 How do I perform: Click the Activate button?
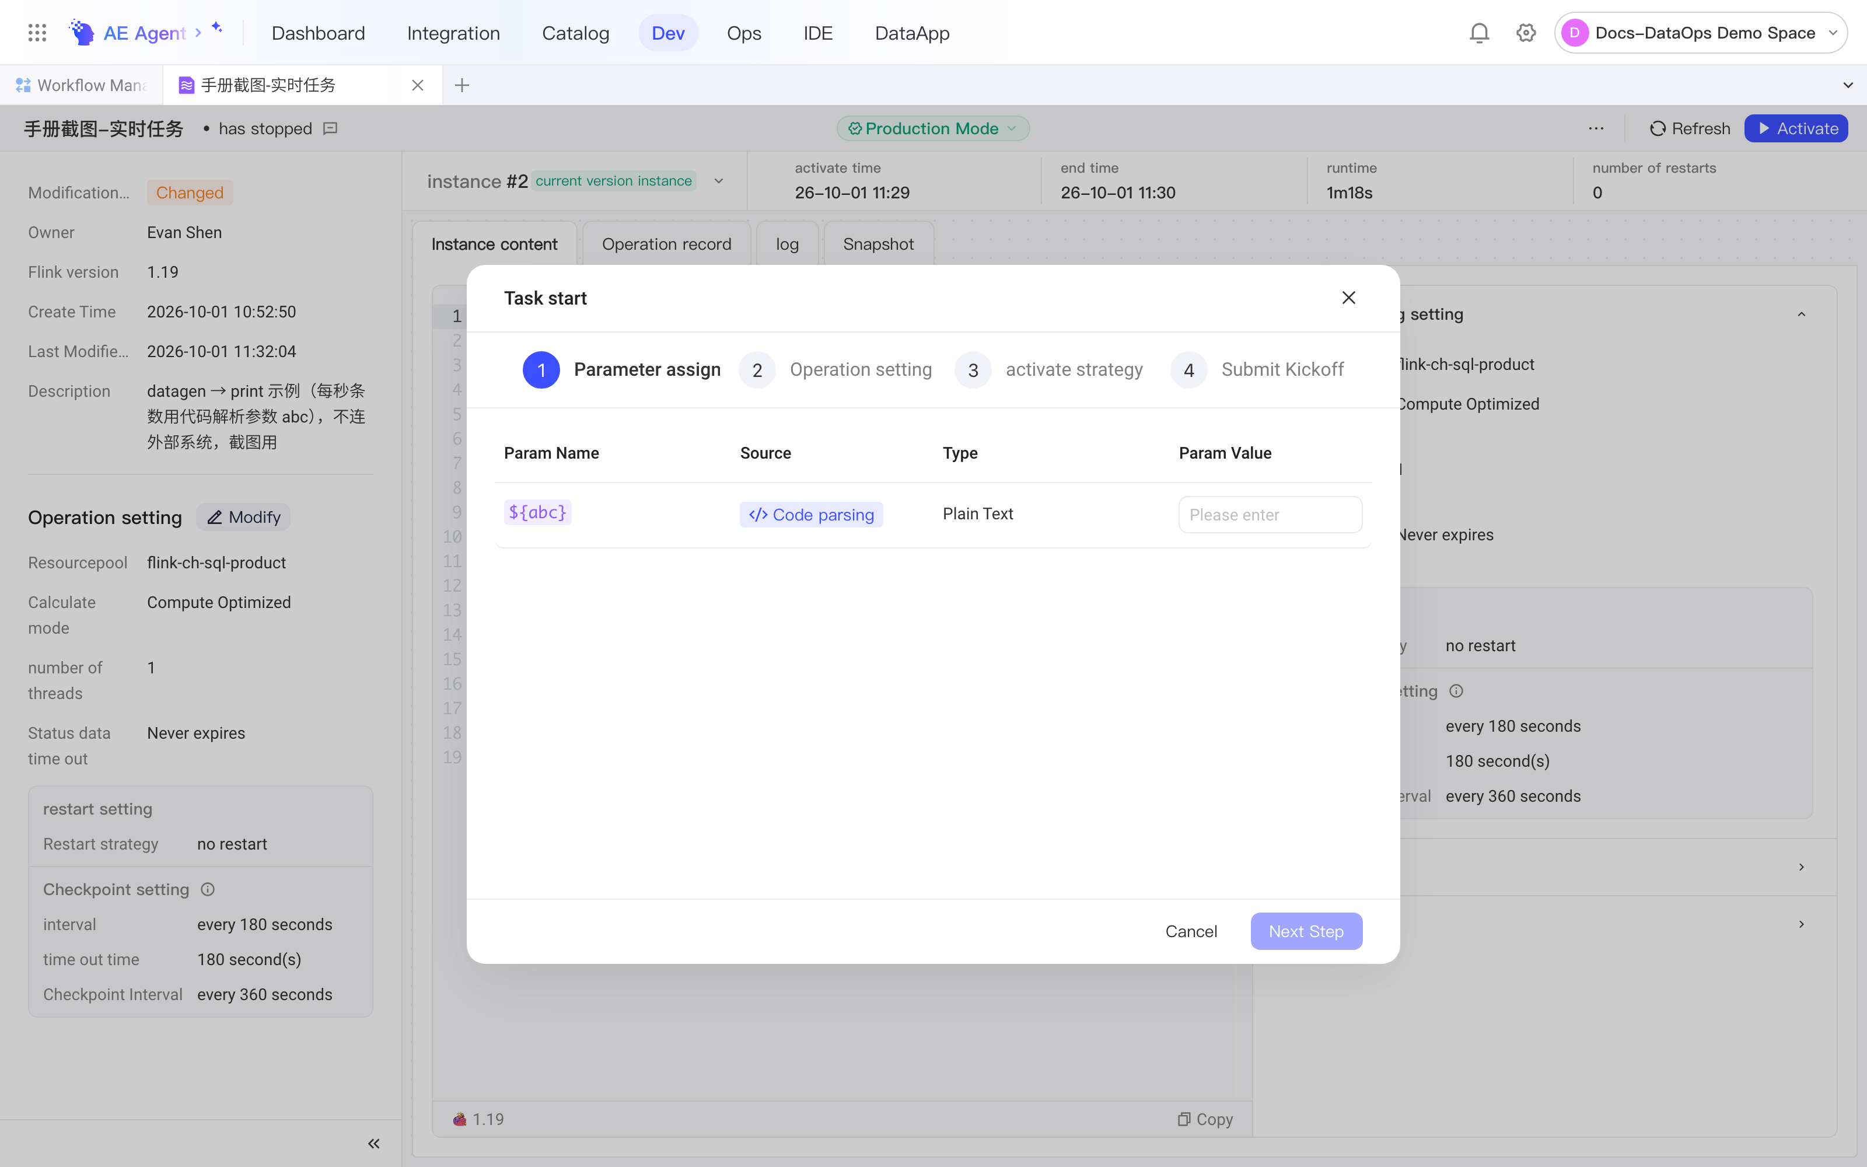(x=1796, y=128)
